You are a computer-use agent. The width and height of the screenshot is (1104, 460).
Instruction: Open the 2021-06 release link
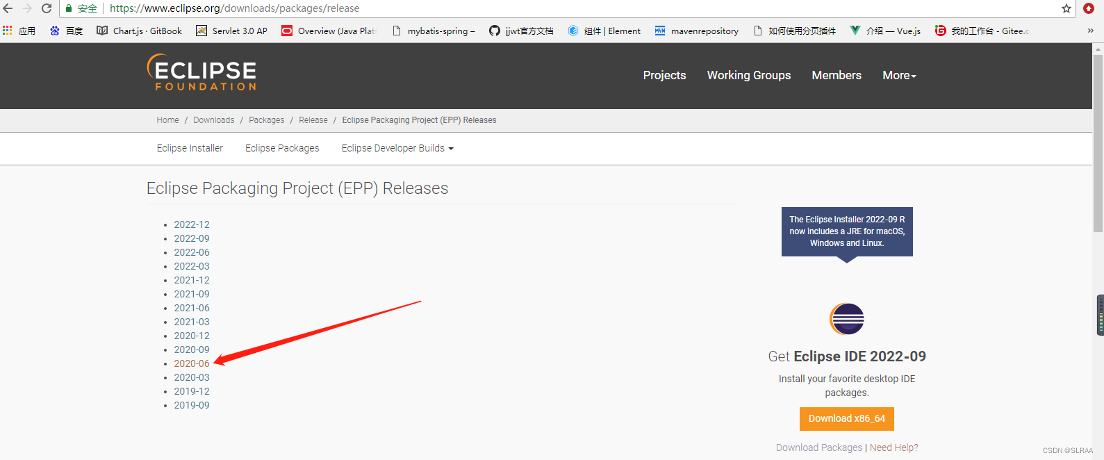click(192, 308)
